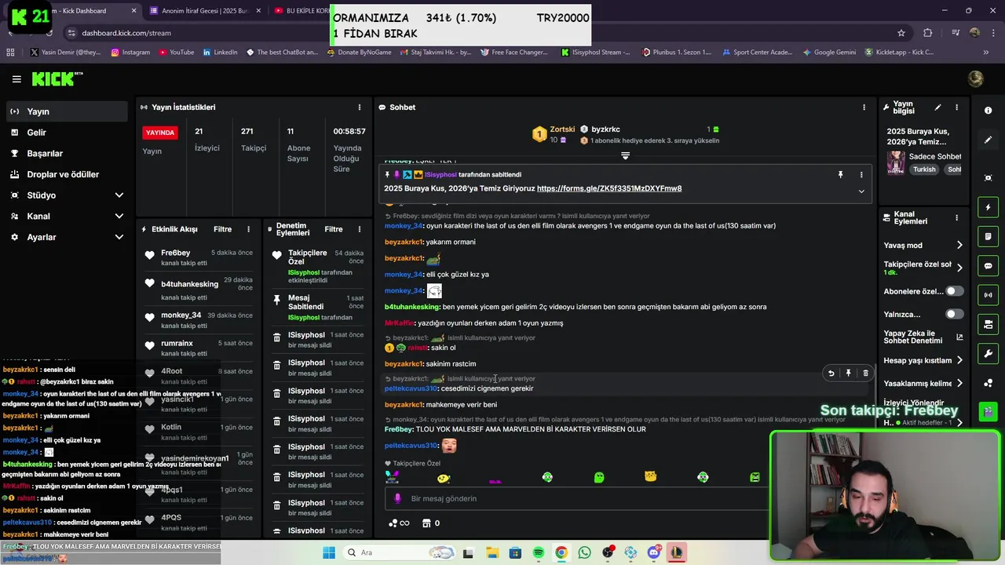Open Windows Start menu
This screenshot has width=1005, height=565.
(328, 552)
